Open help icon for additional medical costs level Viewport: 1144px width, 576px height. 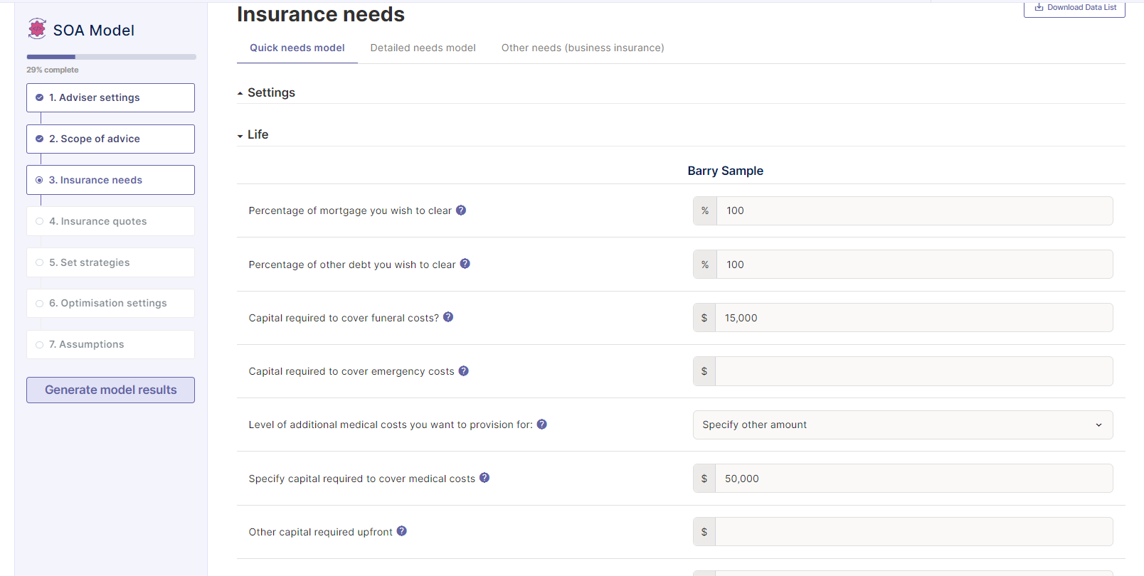point(542,424)
